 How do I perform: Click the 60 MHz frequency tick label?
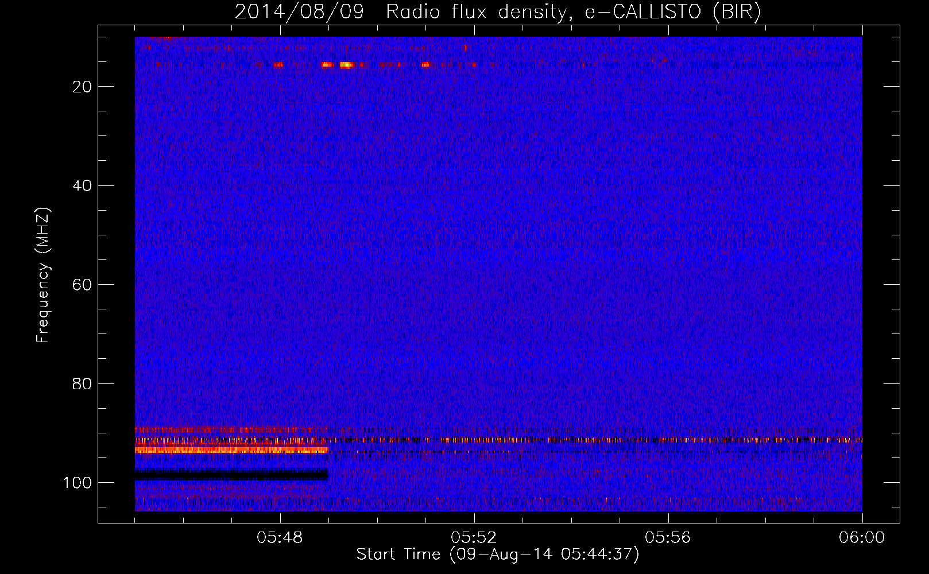click(82, 285)
